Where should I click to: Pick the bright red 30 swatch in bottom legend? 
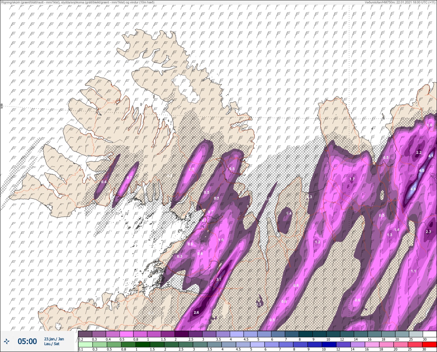click(x=429, y=344)
